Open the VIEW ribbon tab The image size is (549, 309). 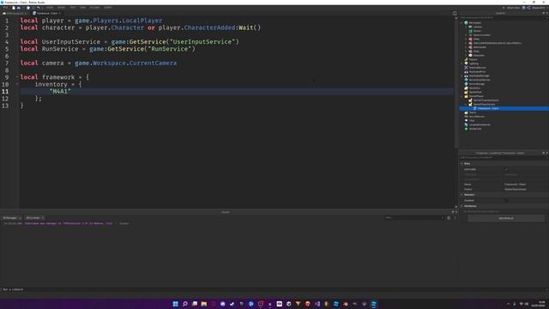click(82, 8)
